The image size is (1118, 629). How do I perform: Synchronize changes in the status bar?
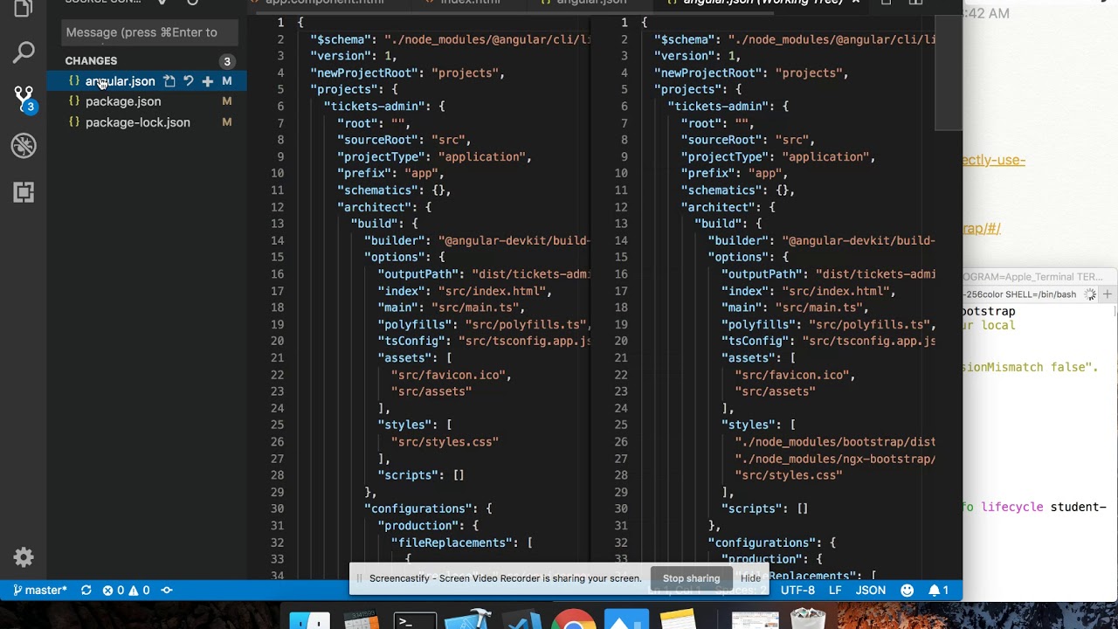(x=86, y=591)
